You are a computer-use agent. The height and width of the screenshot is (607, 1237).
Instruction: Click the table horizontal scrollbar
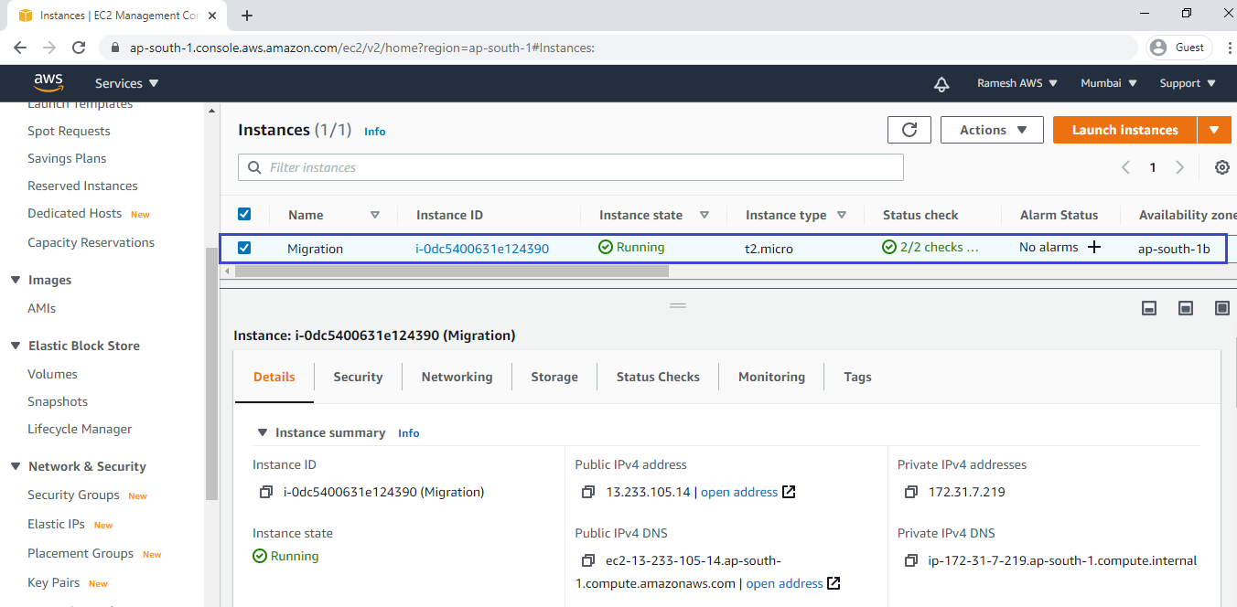452,271
